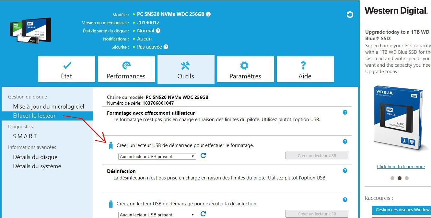Click Informations avancées section heading
Viewport: 431px width, 218px height.
(x=32, y=147)
